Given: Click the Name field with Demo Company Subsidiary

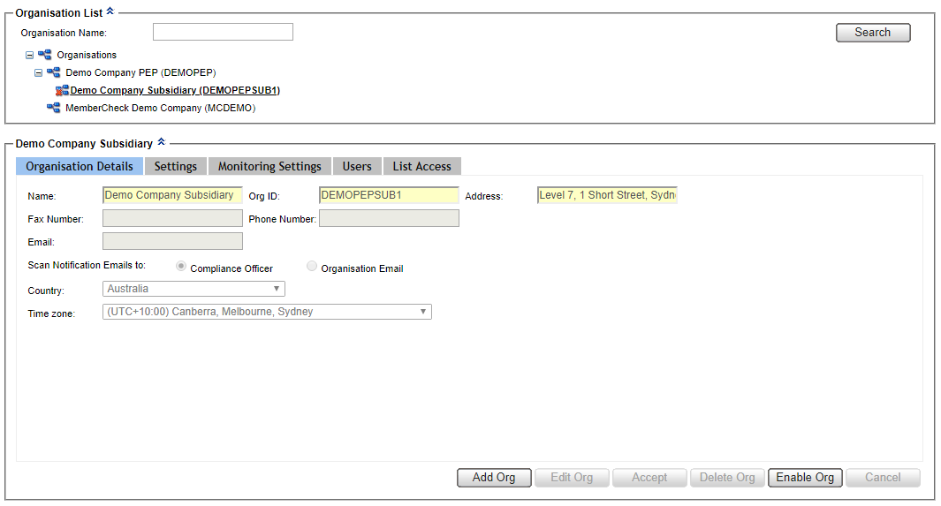Looking at the screenshot, I should 173,195.
